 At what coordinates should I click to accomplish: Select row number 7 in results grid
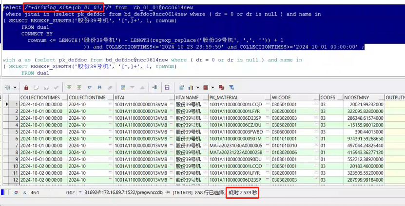[14, 146]
